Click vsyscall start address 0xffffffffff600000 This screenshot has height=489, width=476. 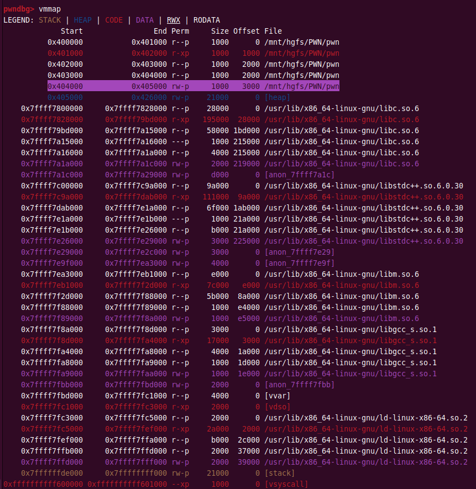pos(43,484)
